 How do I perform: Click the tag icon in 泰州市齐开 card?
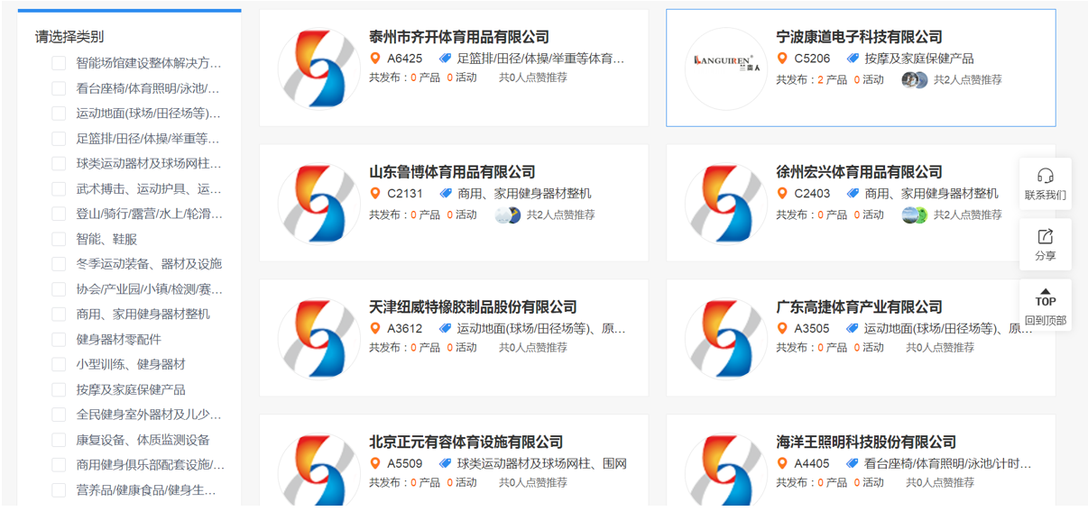tap(445, 59)
